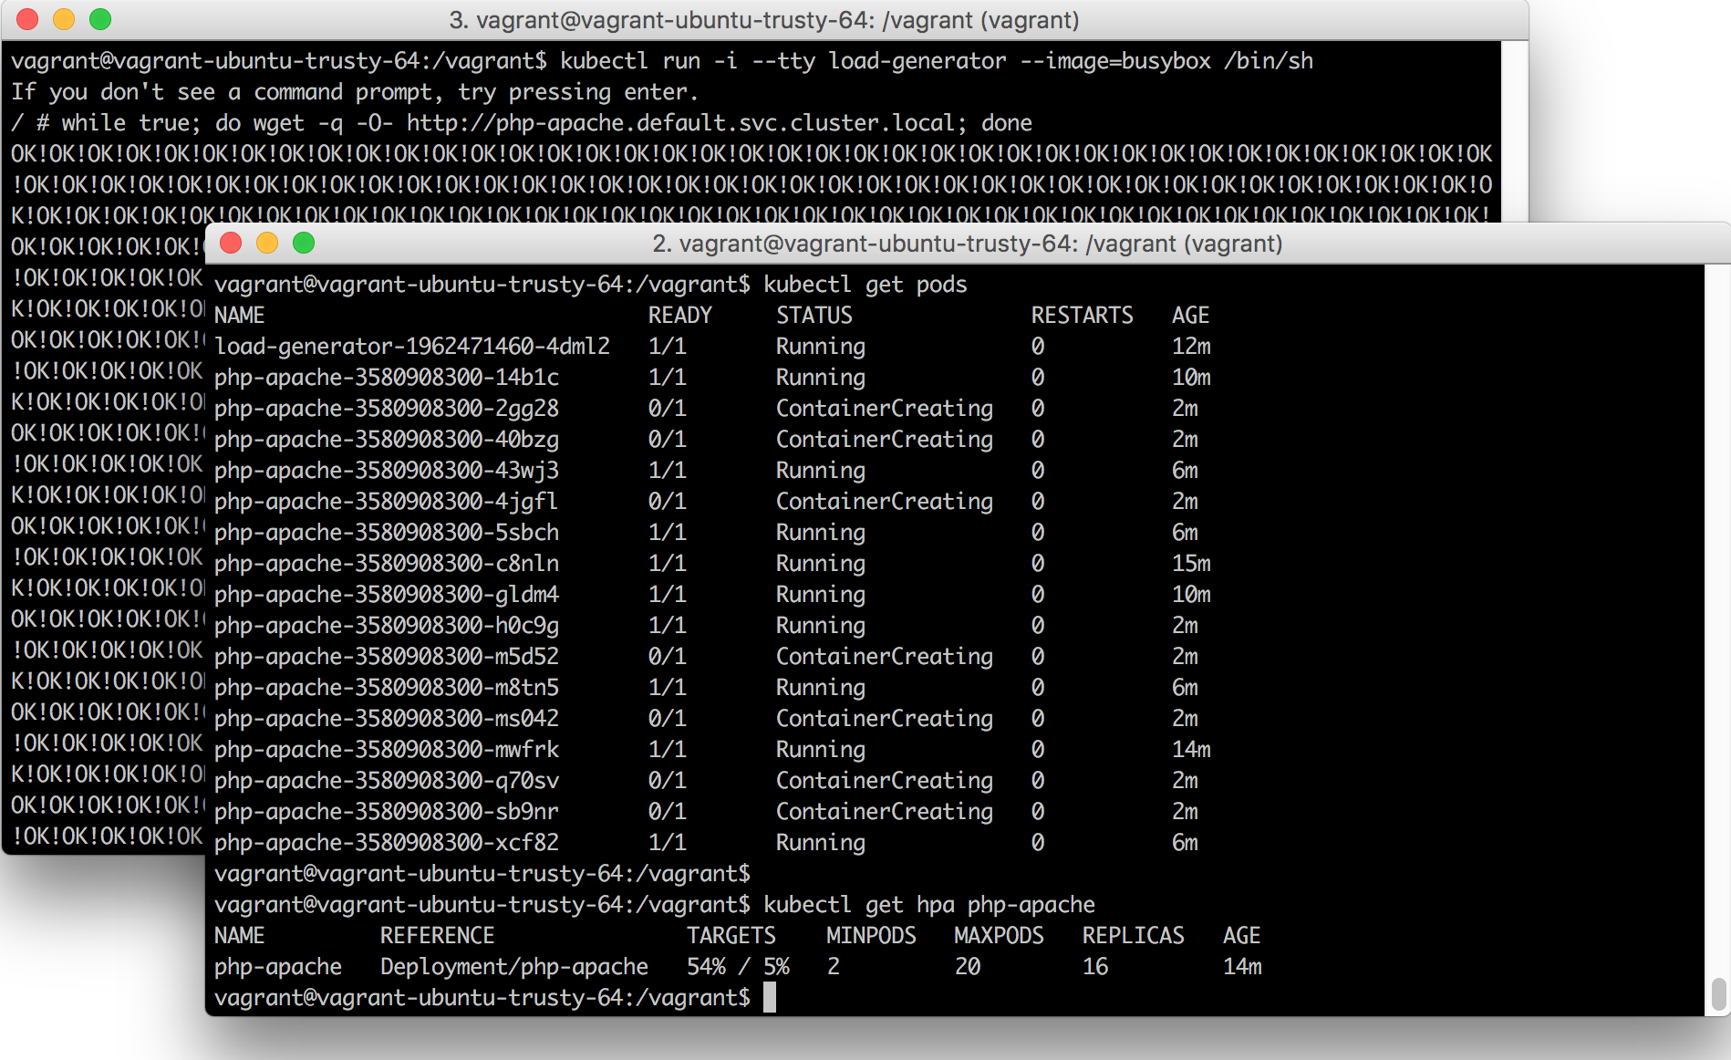Image resolution: width=1731 pixels, height=1060 pixels.
Task: Select pod name php-apache-3580908300-ms042
Action: pos(387,719)
